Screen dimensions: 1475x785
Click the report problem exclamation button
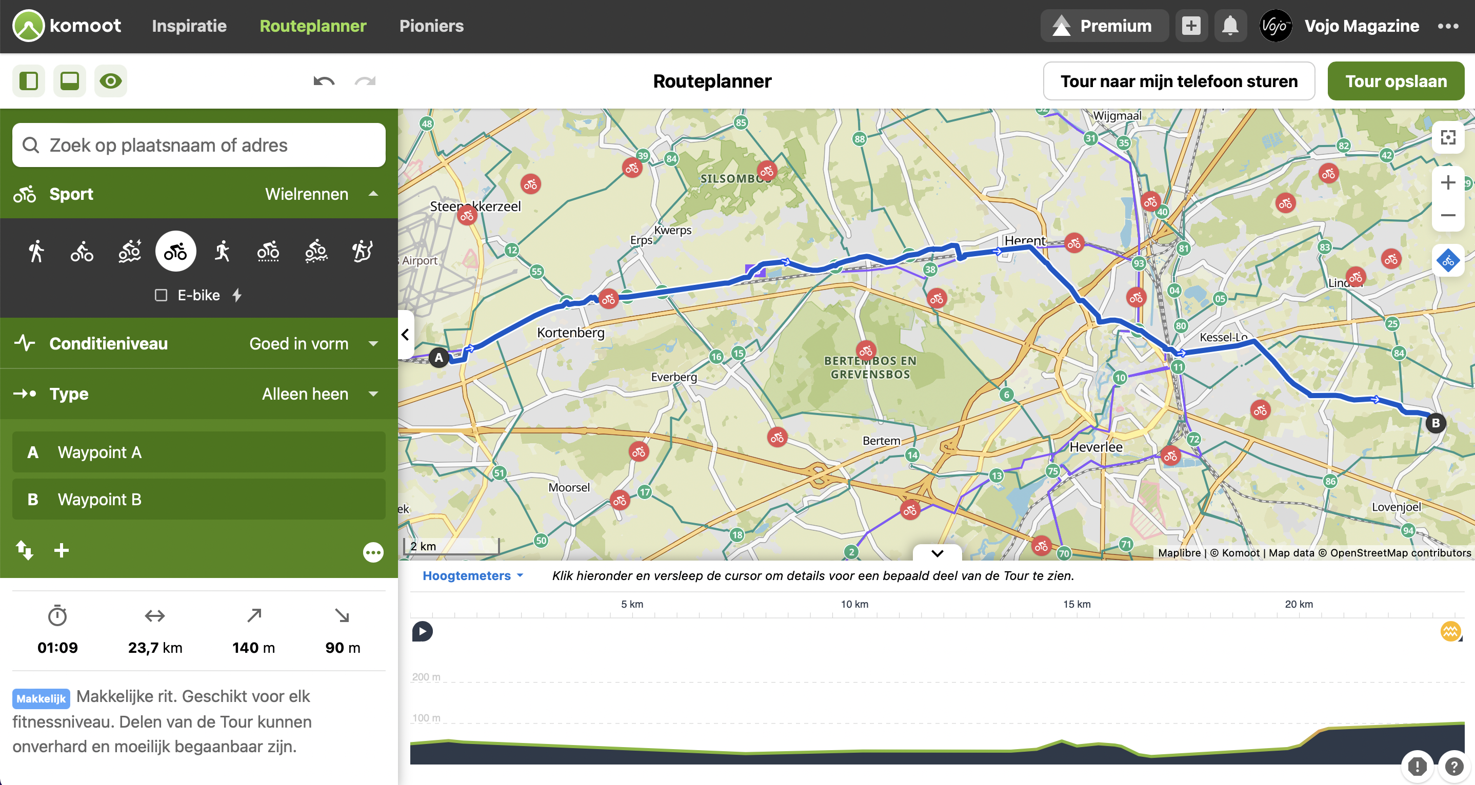(x=1417, y=766)
